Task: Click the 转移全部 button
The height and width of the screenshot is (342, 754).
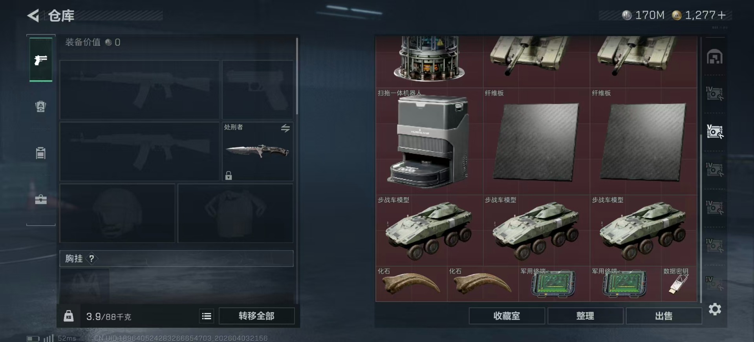Action: pyautogui.click(x=256, y=316)
